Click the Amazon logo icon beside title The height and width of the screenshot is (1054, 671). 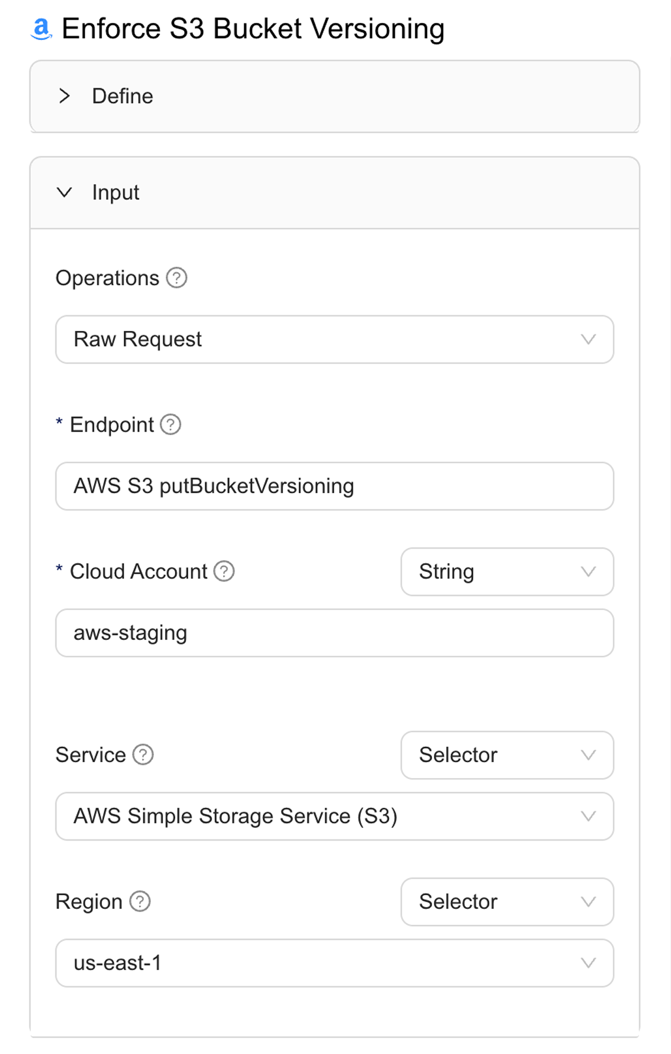pyautogui.click(x=41, y=29)
